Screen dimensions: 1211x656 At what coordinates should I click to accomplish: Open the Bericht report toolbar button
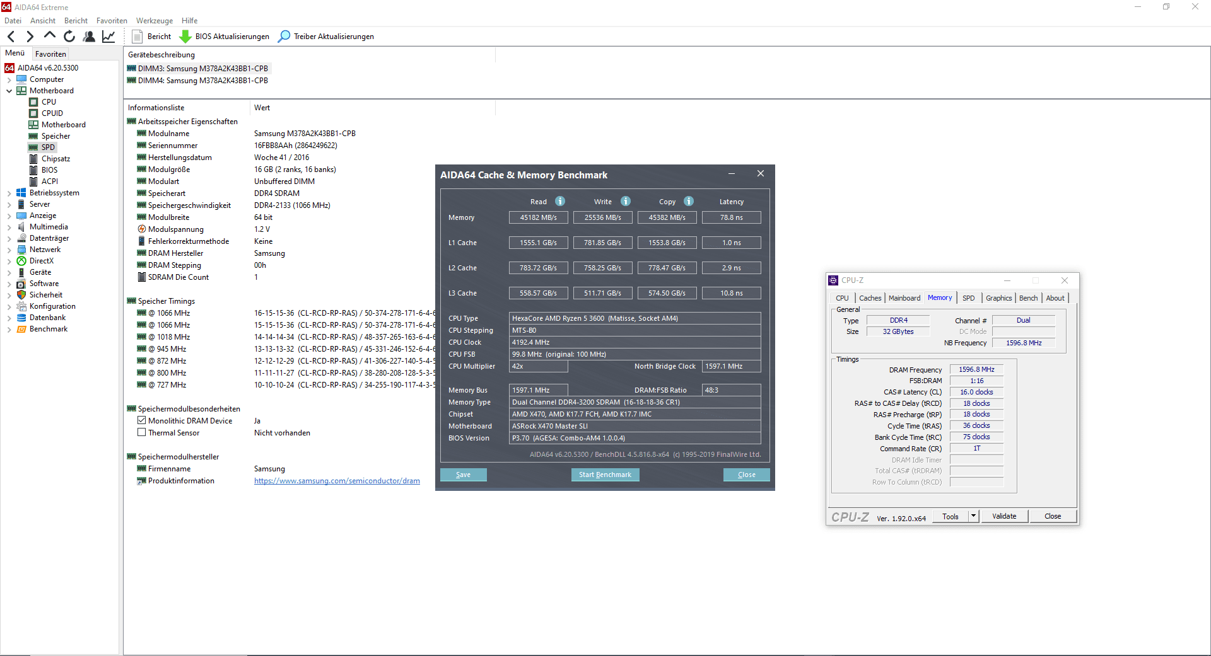point(152,37)
